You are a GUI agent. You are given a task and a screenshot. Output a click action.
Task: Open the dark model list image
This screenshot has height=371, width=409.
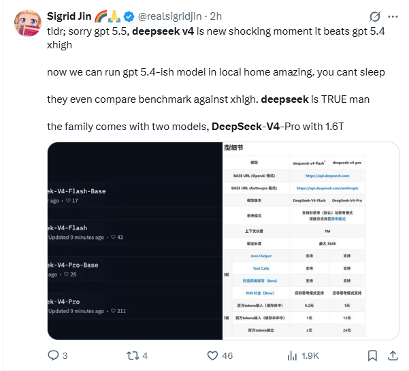pos(135,240)
